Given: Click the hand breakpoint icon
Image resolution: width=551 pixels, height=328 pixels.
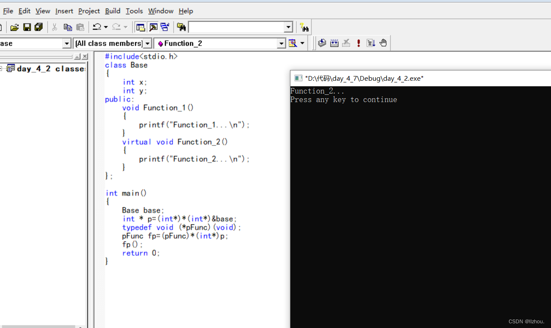Looking at the screenshot, I should pos(383,43).
